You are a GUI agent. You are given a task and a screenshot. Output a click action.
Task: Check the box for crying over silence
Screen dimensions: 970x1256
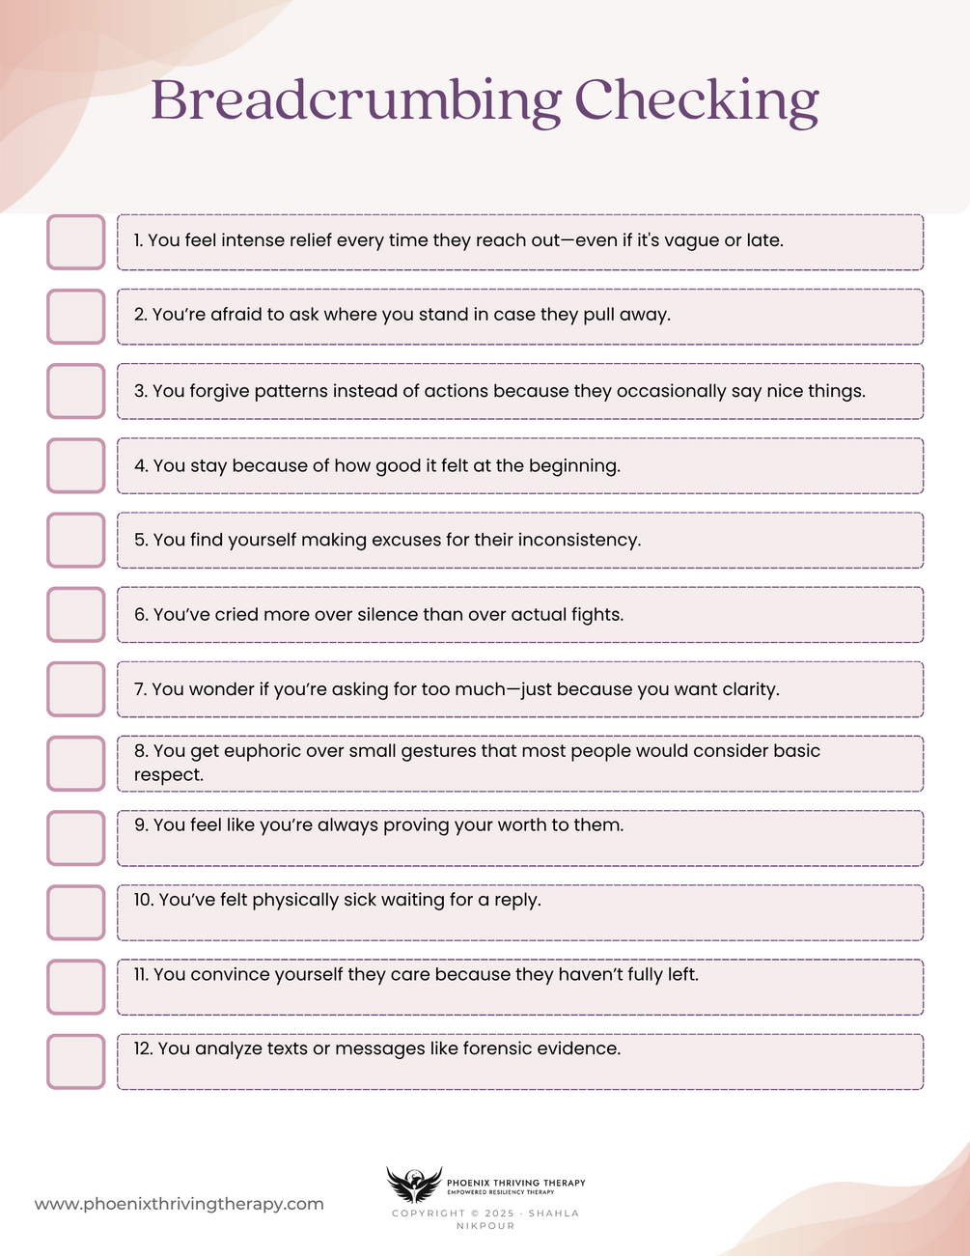75,614
